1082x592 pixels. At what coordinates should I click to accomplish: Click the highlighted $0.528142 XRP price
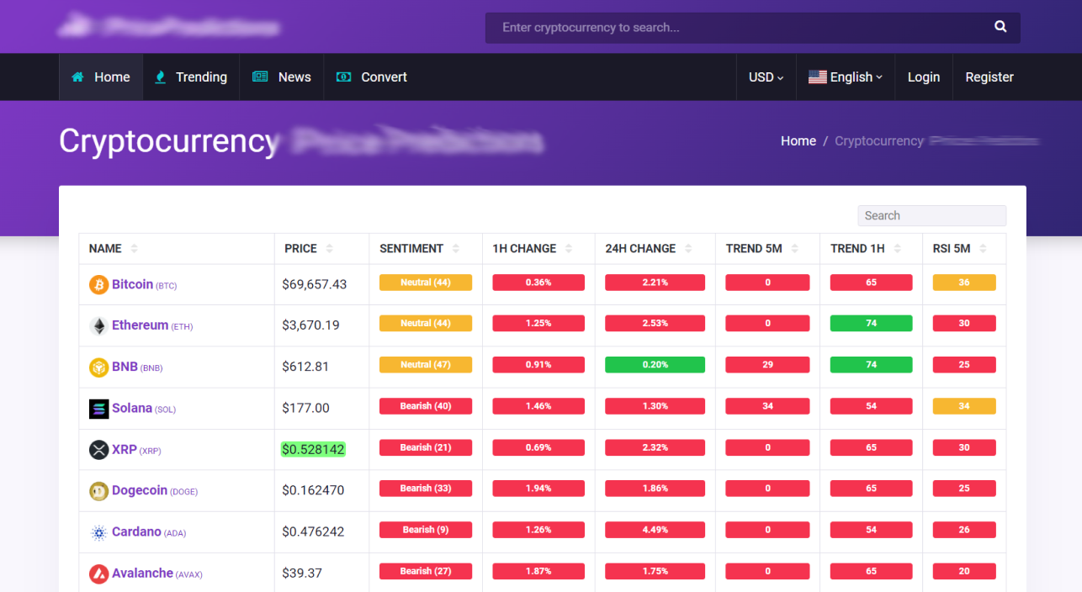pos(313,450)
